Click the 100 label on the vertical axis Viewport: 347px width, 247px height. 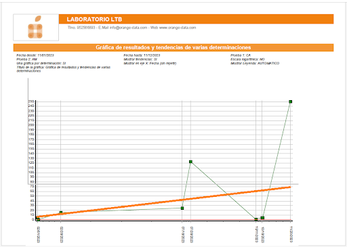(31, 173)
